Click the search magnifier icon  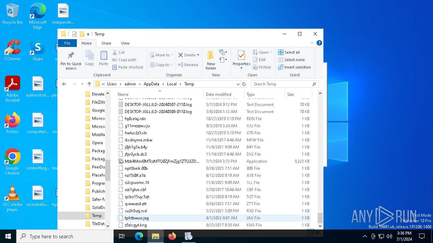point(314,84)
